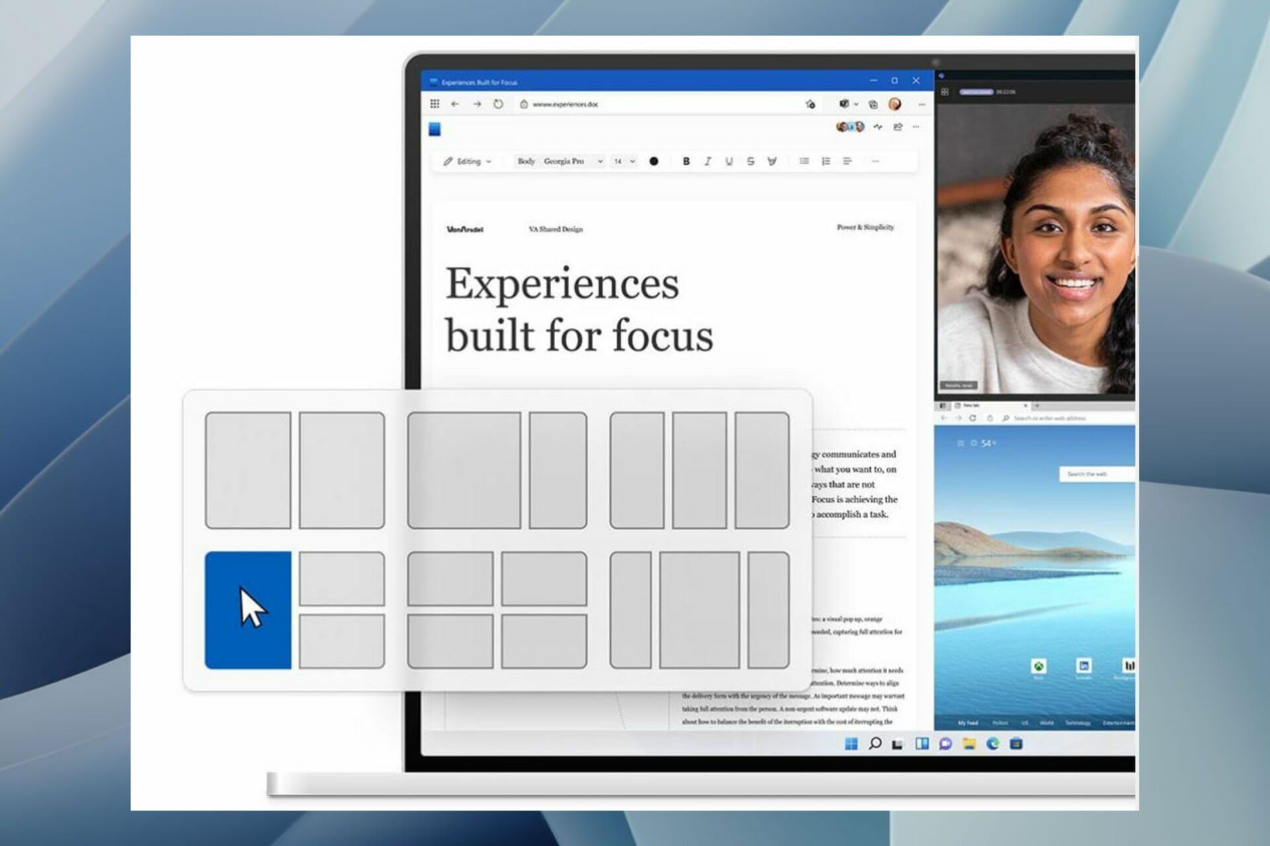Screen dimensions: 1270x846
Task: Go back to previous page
Action: (455, 104)
